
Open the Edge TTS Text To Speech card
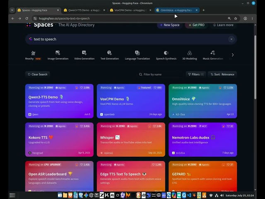click(x=131, y=176)
